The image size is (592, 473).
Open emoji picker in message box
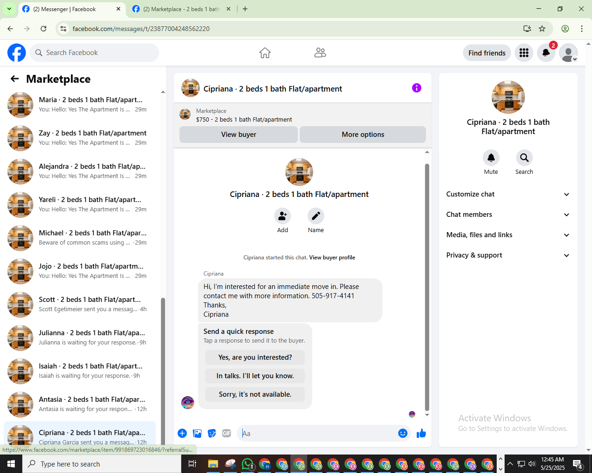click(403, 433)
